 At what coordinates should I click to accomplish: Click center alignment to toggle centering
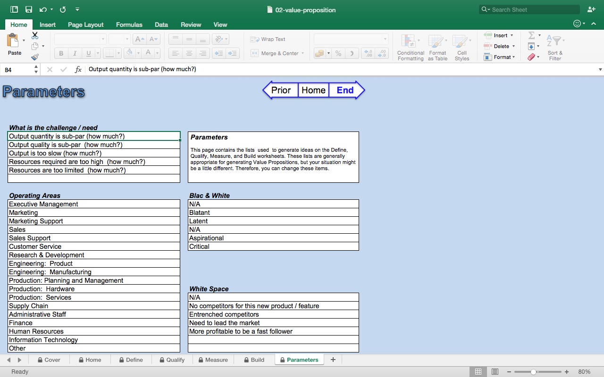189,53
